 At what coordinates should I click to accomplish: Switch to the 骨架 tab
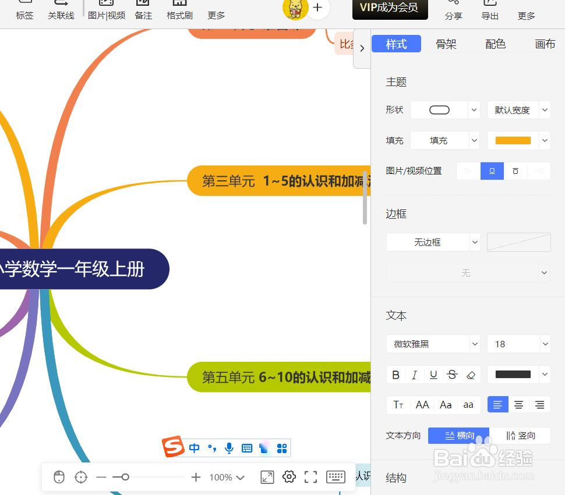point(446,43)
